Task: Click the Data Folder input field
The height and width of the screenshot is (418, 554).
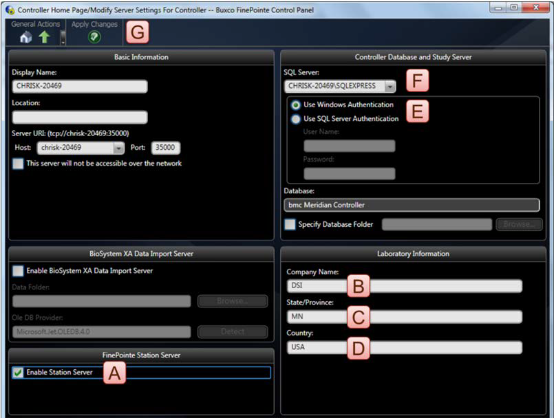Action: coord(102,301)
